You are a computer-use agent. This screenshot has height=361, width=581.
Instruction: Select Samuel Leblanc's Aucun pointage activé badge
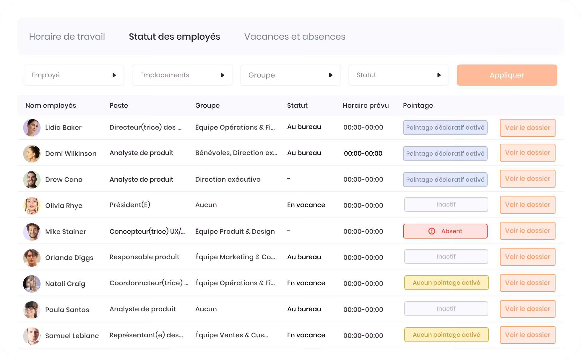click(x=446, y=335)
